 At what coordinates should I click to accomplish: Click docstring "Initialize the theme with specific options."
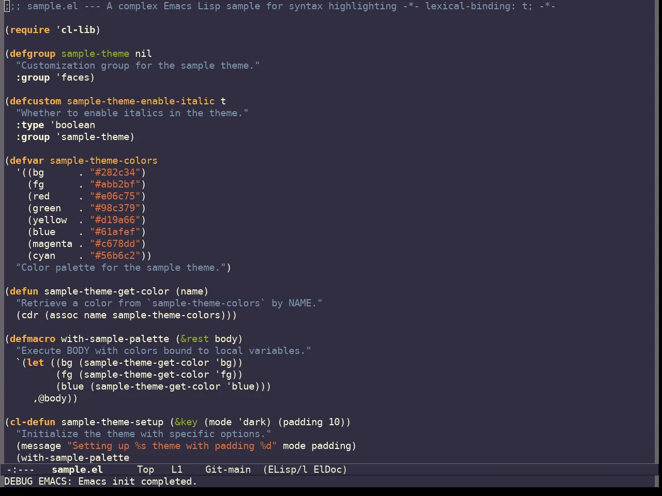tap(143, 434)
